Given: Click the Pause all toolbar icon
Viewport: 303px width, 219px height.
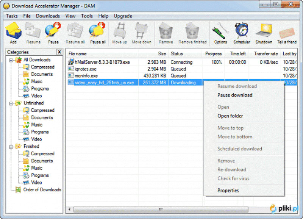Looking at the screenshot, I should click(x=98, y=33).
